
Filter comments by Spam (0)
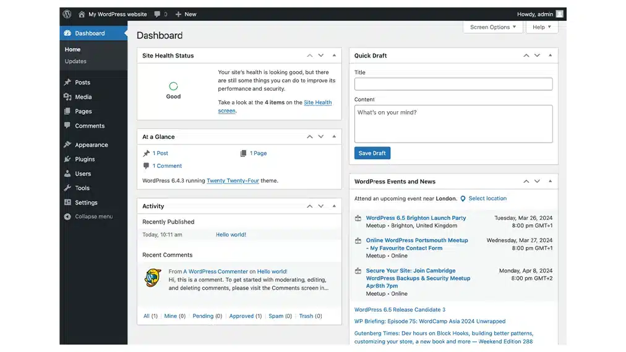click(280, 316)
